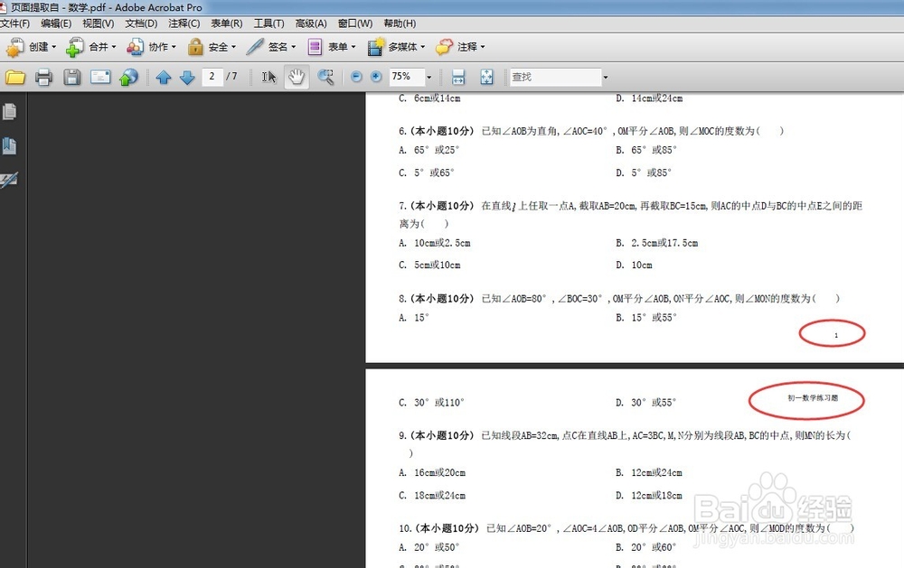Open a file using the folder icon
904x568 pixels.
click(15, 77)
